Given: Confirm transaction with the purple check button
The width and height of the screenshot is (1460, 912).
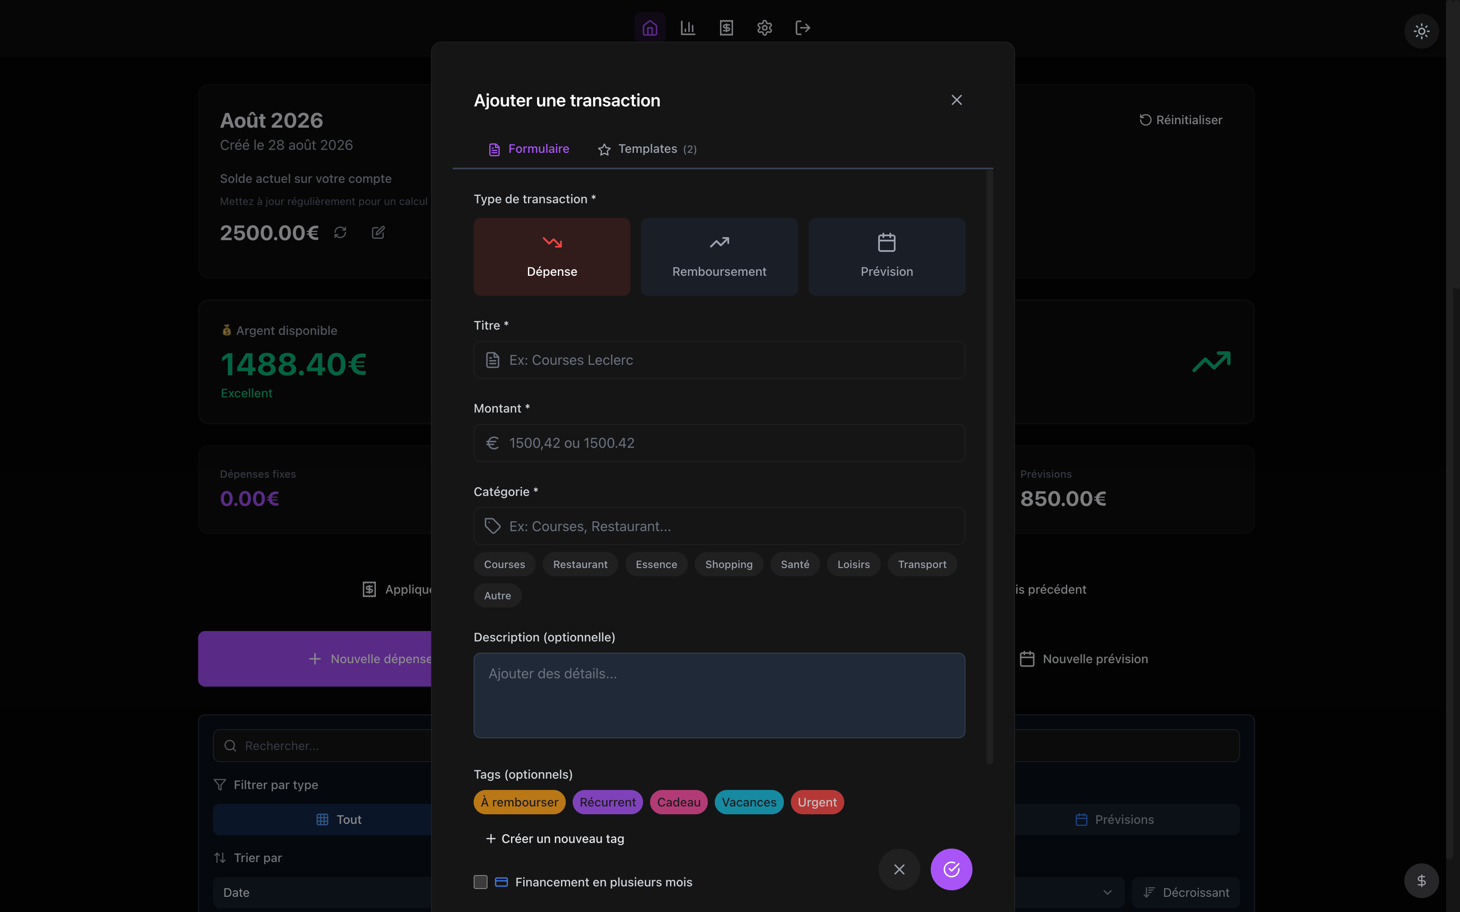Looking at the screenshot, I should click(x=952, y=870).
